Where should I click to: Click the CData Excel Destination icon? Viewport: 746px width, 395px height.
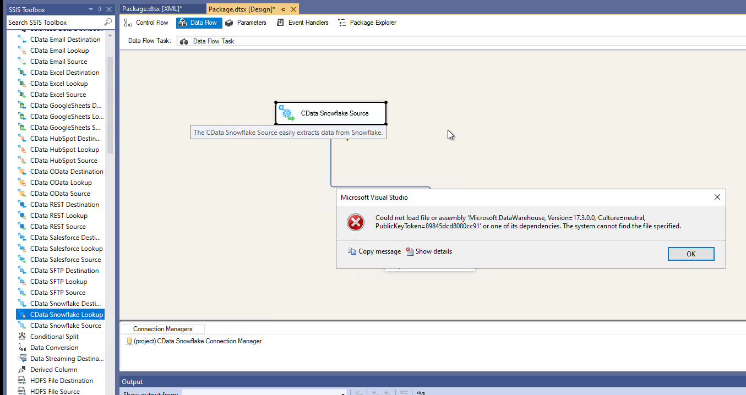(x=22, y=73)
